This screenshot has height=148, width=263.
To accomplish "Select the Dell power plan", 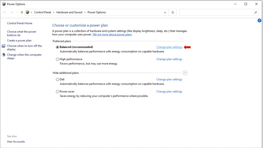I will click(58, 79).
